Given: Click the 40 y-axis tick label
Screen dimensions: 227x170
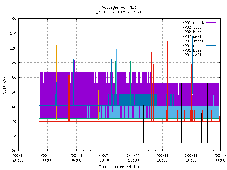Looking at the screenshot, I should [14, 107].
